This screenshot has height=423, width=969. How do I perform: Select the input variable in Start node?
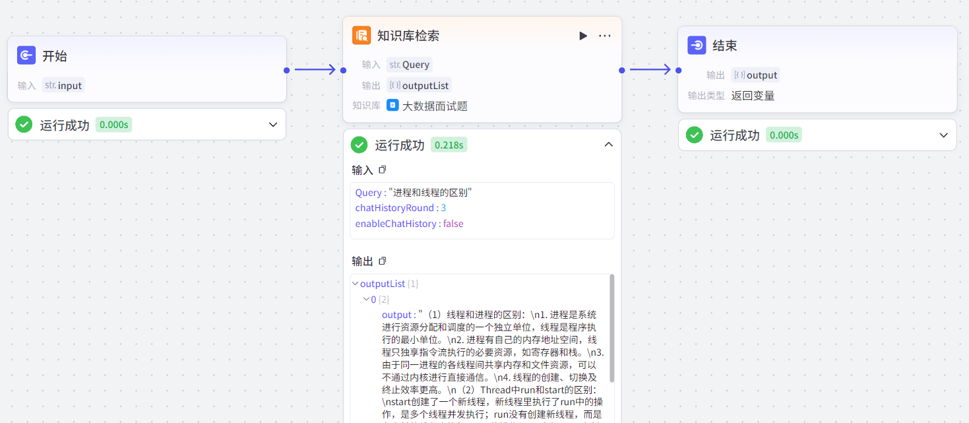point(63,85)
